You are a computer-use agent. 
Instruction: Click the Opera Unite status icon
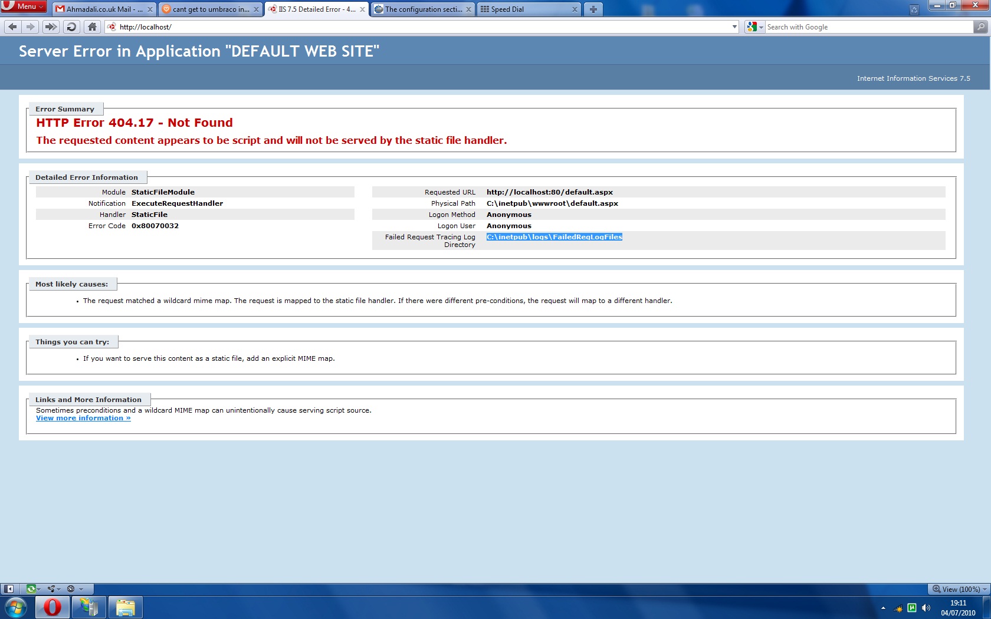tap(51, 588)
